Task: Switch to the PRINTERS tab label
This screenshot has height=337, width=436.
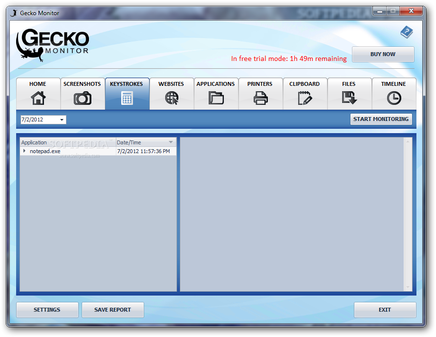Action: (x=260, y=84)
